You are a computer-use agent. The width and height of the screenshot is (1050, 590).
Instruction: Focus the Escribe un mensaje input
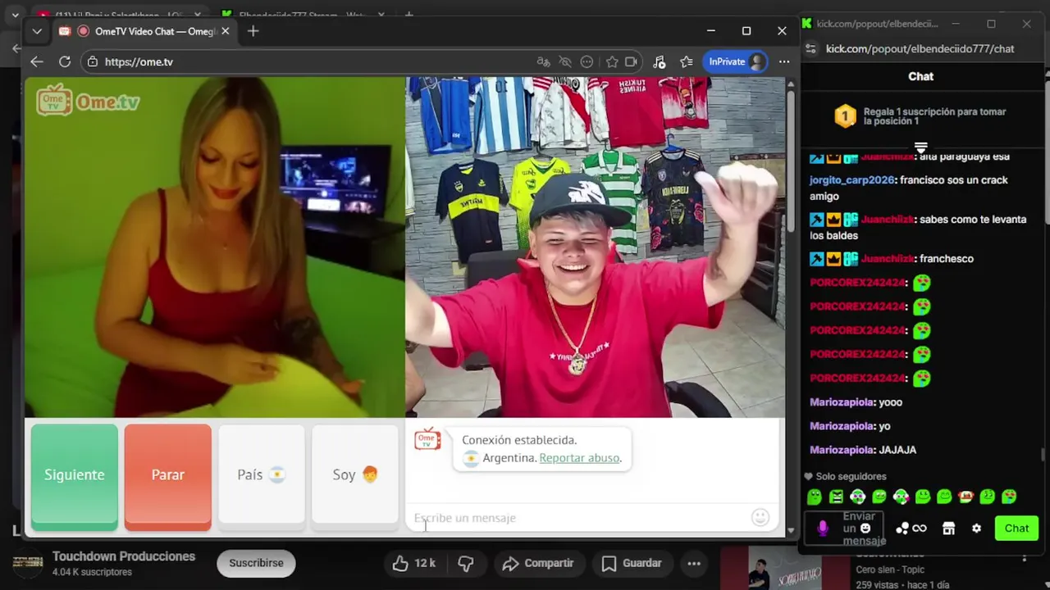coord(578,518)
